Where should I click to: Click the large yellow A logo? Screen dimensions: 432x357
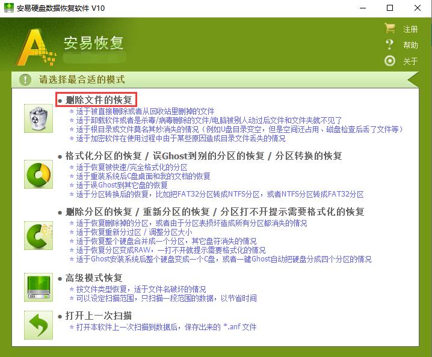pyautogui.click(x=36, y=47)
